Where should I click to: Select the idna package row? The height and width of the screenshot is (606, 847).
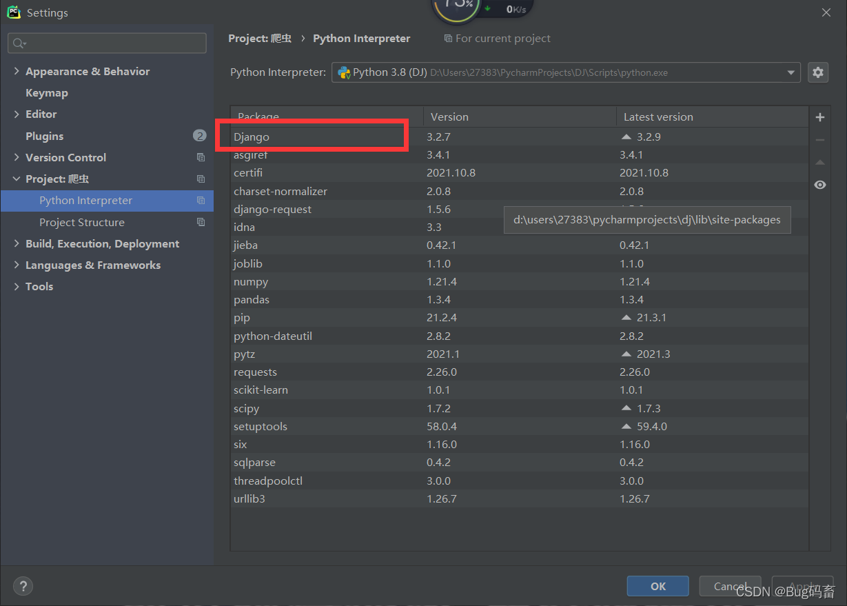click(x=520, y=227)
